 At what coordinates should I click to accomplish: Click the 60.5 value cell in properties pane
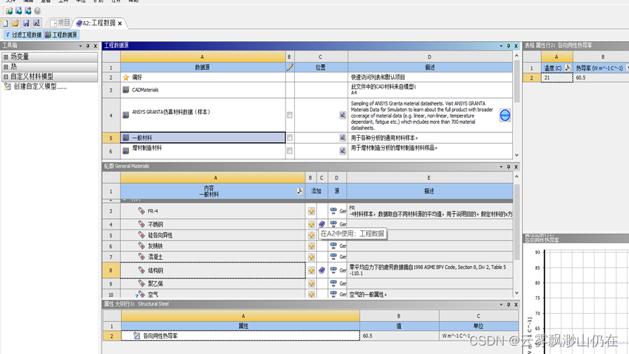(399, 336)
